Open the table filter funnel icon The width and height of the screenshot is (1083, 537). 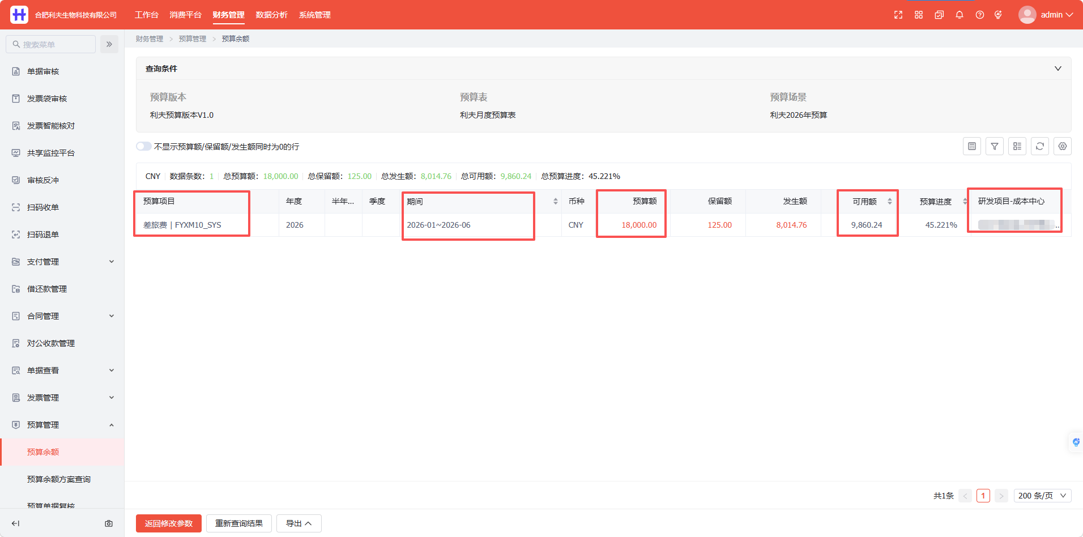click(x=995, y=146)
